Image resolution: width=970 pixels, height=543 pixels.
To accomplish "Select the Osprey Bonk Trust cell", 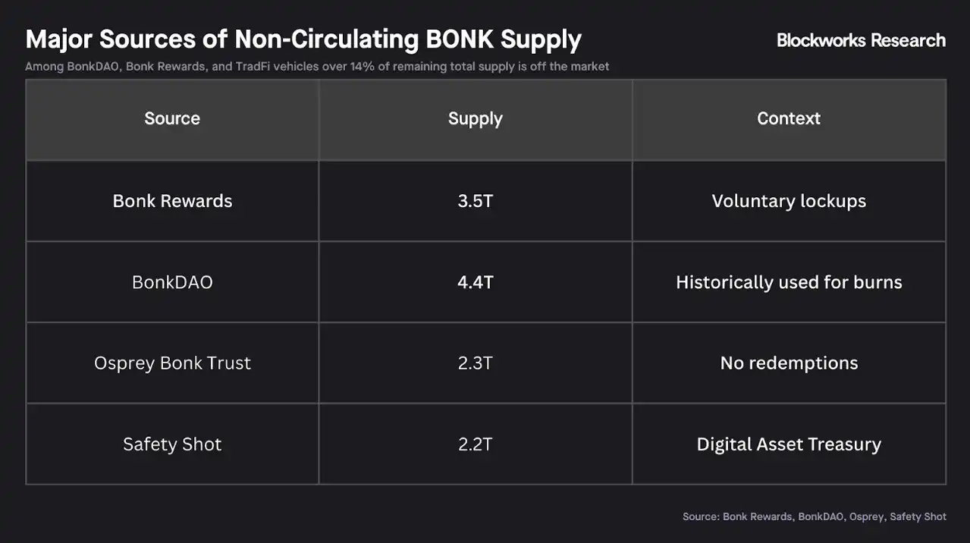I will coord(172,363).
